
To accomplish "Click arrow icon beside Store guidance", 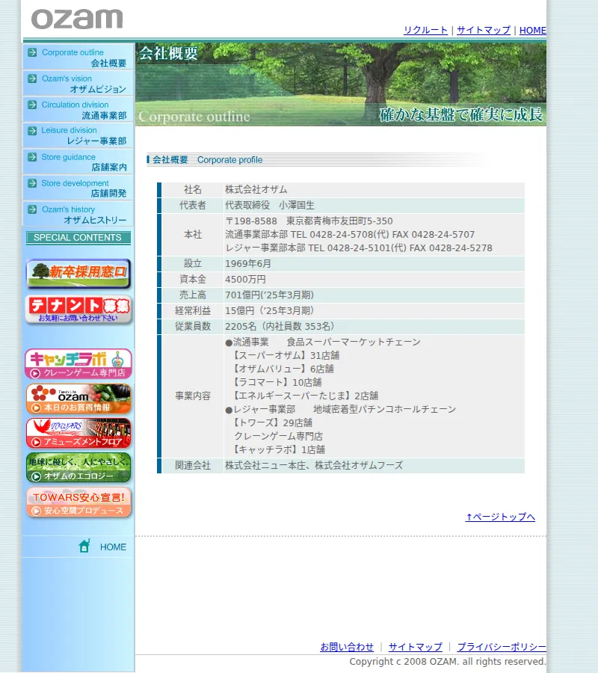I will click(32, 157).
